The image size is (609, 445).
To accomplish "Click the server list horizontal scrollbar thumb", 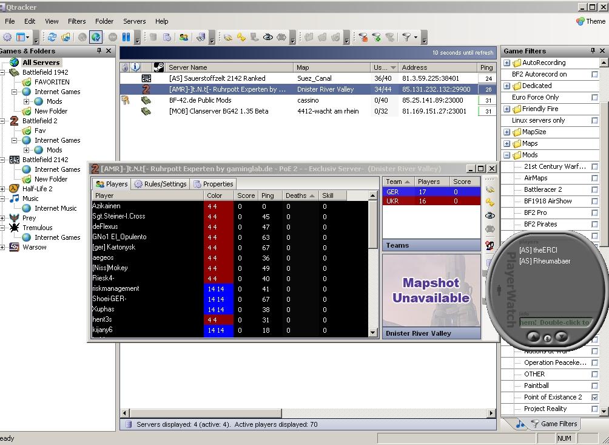I will click(x=206, y=413).
